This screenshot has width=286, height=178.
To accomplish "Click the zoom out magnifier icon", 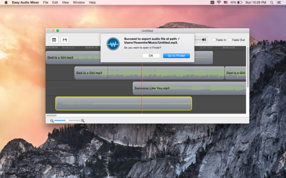I will click(x=52, y=121).
